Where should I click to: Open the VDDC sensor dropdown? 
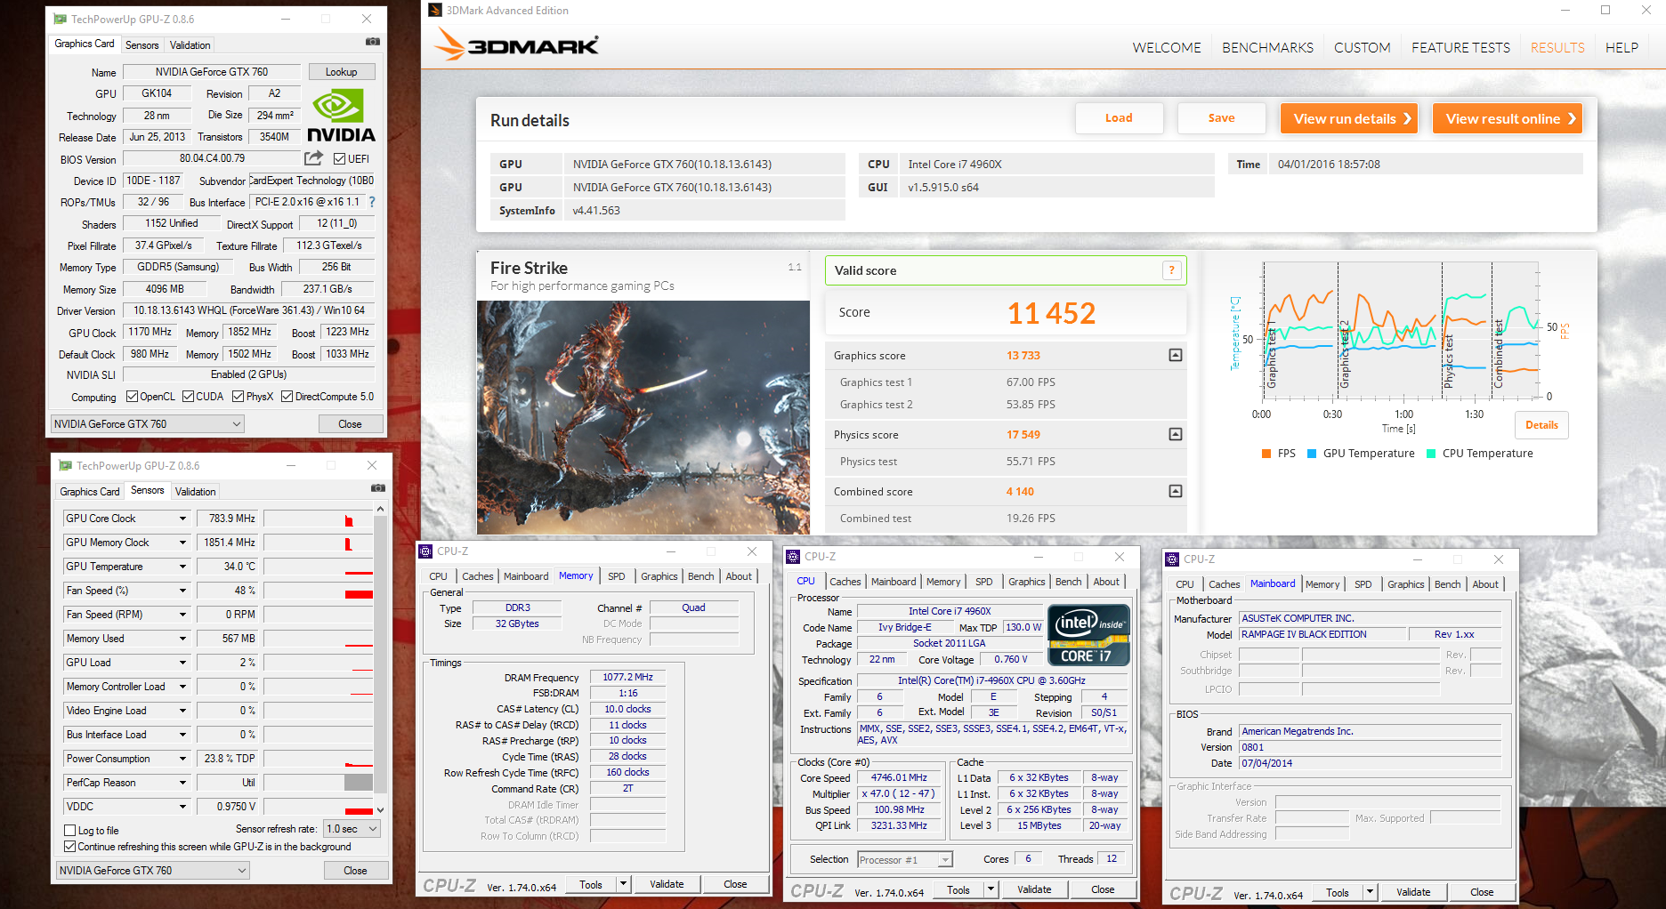pyautogui.click(x=182, y=807)
